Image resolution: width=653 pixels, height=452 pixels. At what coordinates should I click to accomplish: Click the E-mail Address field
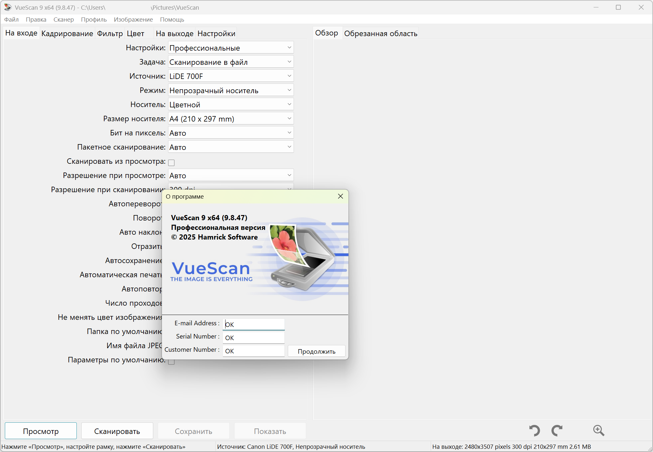[254, 324]
